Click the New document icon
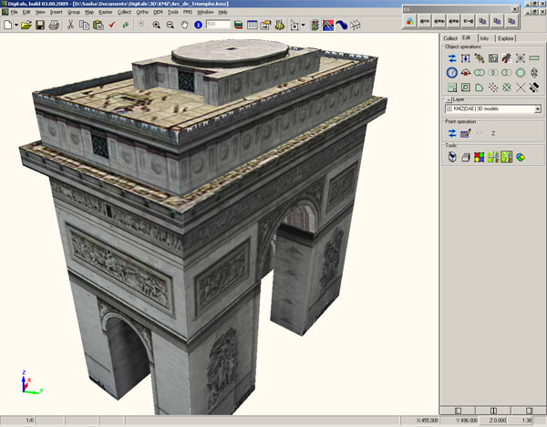This screenshot has height=427, width=547. [7, 26]
